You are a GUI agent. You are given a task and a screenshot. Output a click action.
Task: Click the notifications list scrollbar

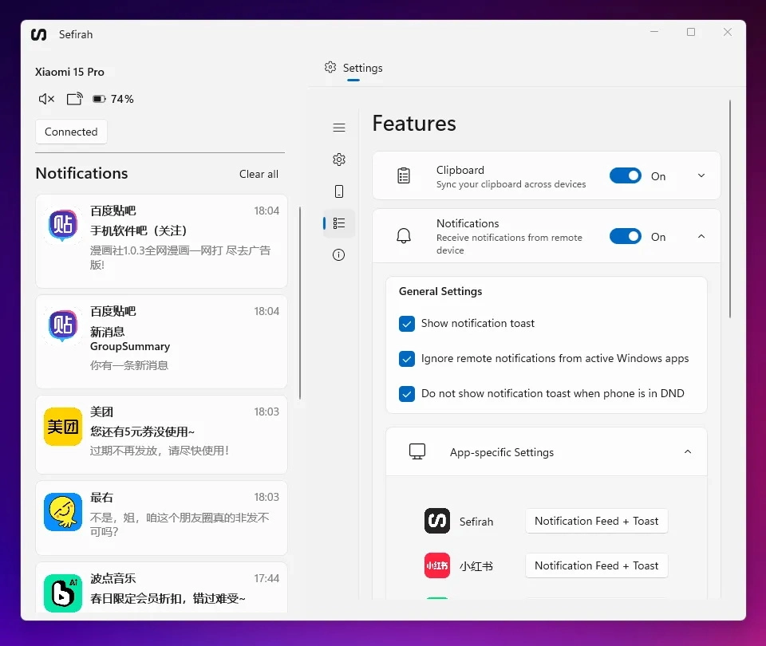coord(300,303)
